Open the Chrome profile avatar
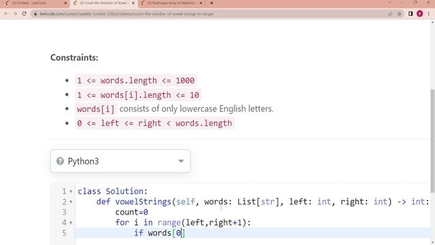 pos(420,14)
